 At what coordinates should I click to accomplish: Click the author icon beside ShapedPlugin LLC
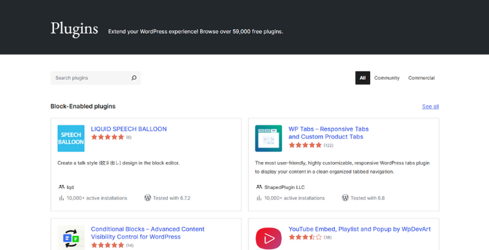coord(259,187)
